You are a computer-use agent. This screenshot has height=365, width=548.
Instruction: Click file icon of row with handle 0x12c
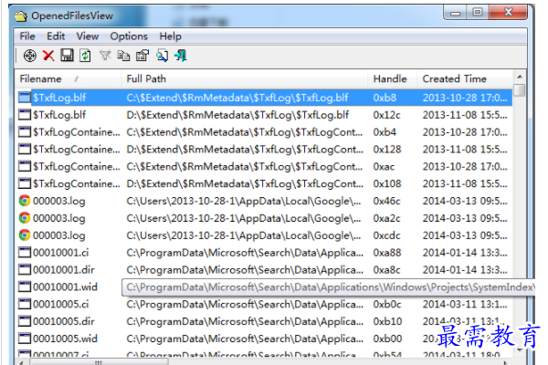(x=25, y=115)
